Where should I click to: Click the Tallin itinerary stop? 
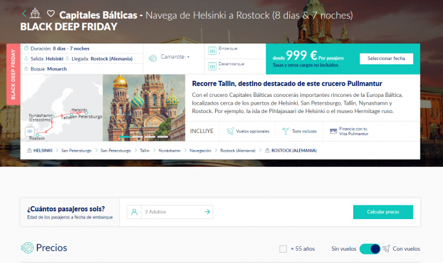click(145, 151)
